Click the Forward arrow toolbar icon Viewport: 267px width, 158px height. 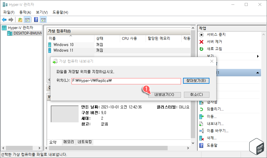[x=11, y=20]
